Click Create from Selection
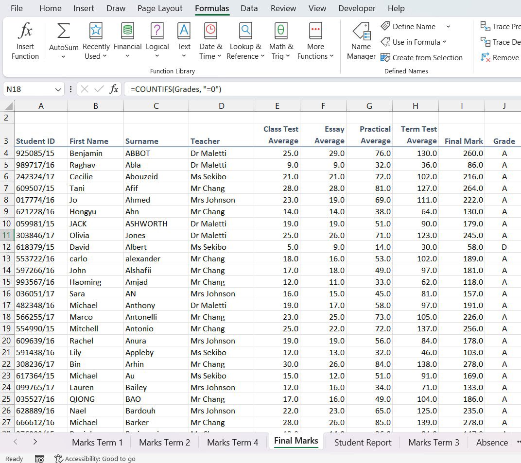The width and height of the screenshot is (521, 463). (x=421, y=57)
